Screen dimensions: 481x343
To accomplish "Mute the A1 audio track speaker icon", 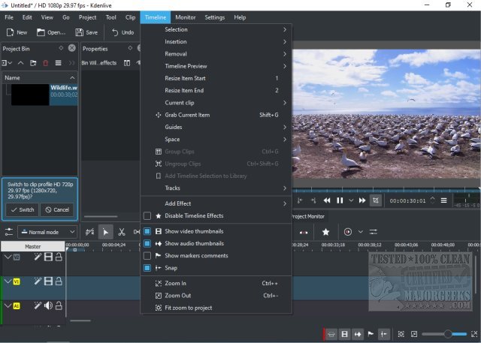I will (48, 305).
